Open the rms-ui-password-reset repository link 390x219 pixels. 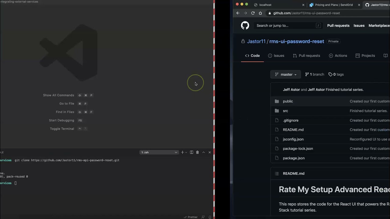tap(297, 41)
